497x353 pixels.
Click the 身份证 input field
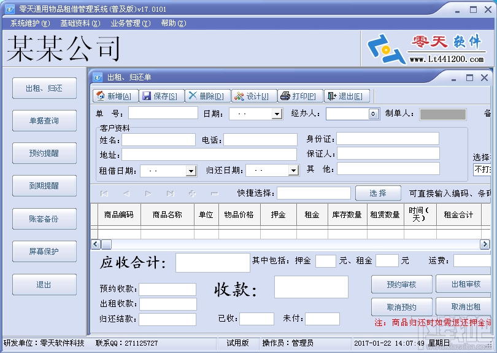tap(388, 139)
